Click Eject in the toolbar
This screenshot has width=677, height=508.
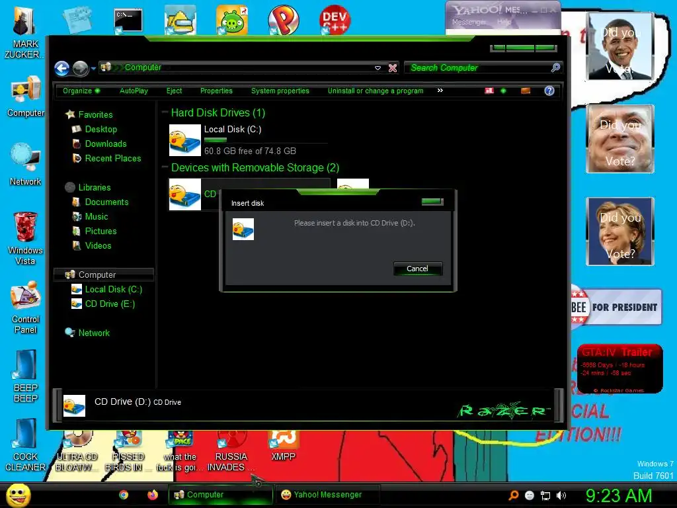click(x=174, y=91)
